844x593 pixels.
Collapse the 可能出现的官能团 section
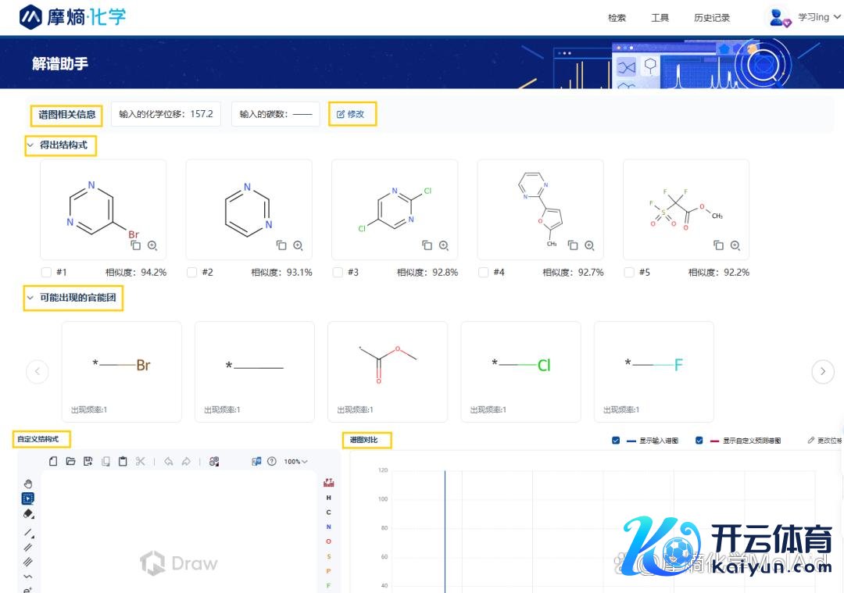(31, 298)
